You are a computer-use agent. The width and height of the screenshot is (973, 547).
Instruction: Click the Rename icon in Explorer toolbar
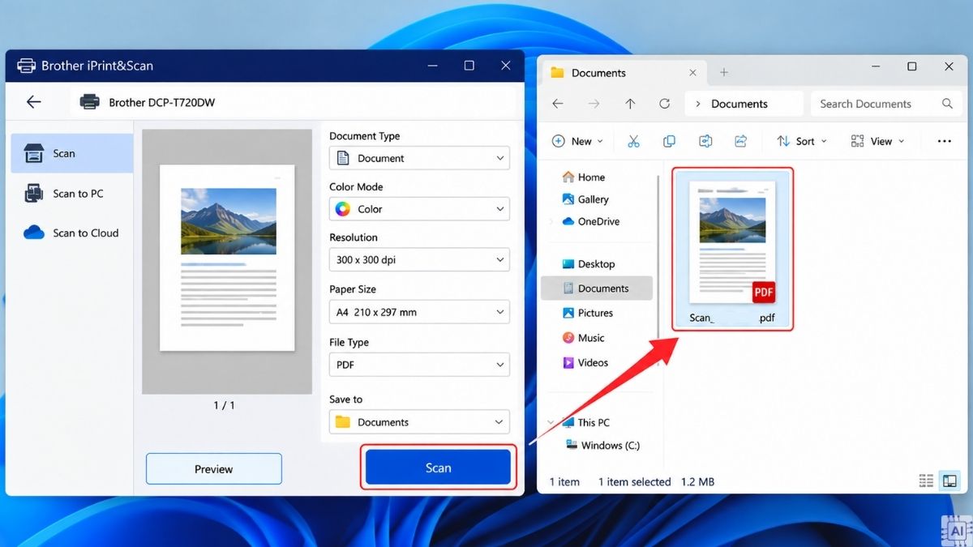705,141
